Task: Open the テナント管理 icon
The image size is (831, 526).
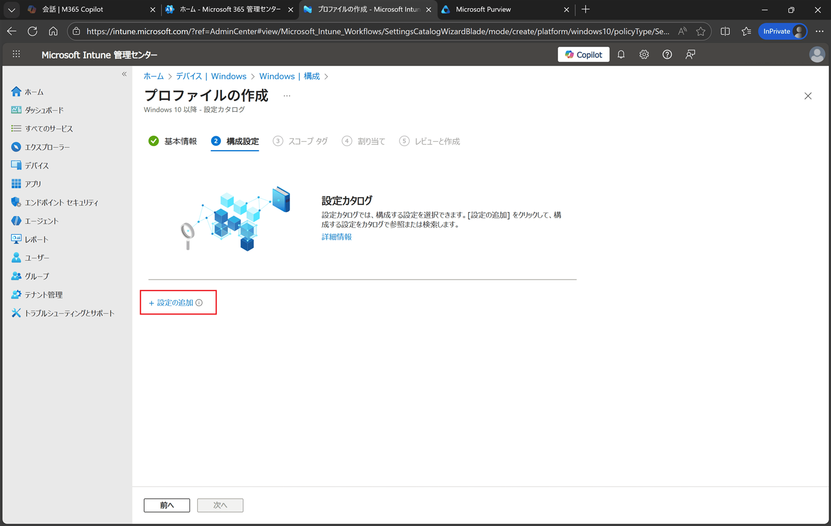Action: (x=16, y=295)
